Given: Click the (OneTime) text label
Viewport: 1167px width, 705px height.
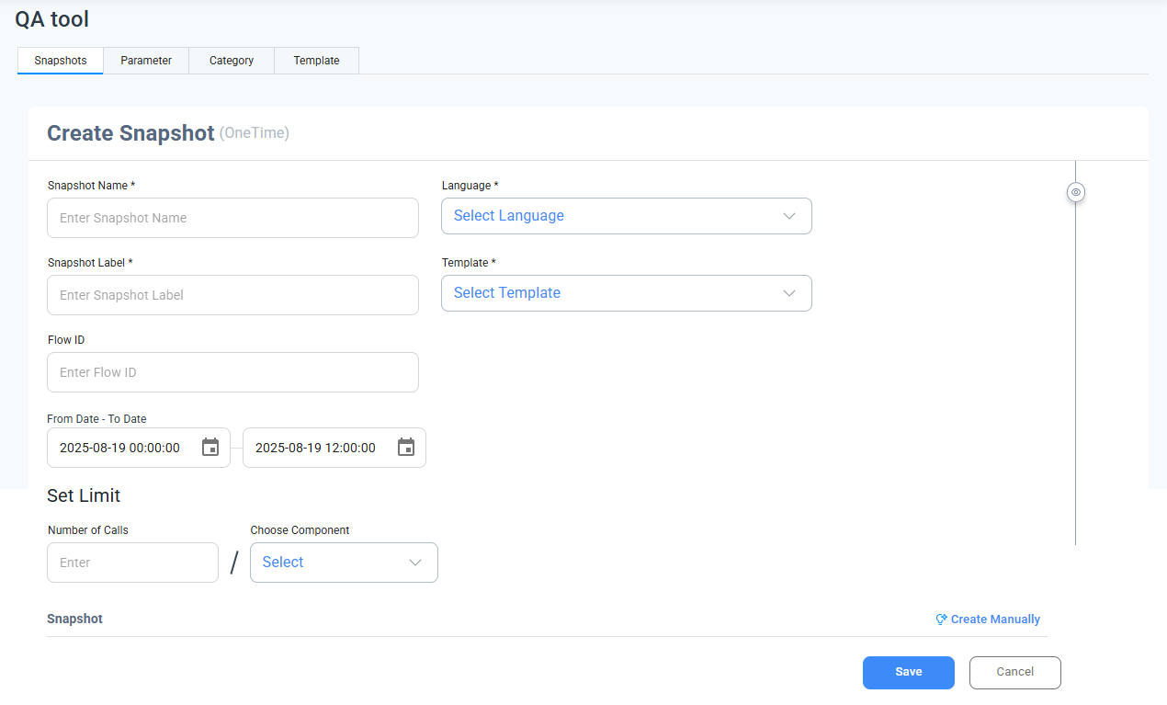Looking at the screenshot, I should (x=255, y=133).
